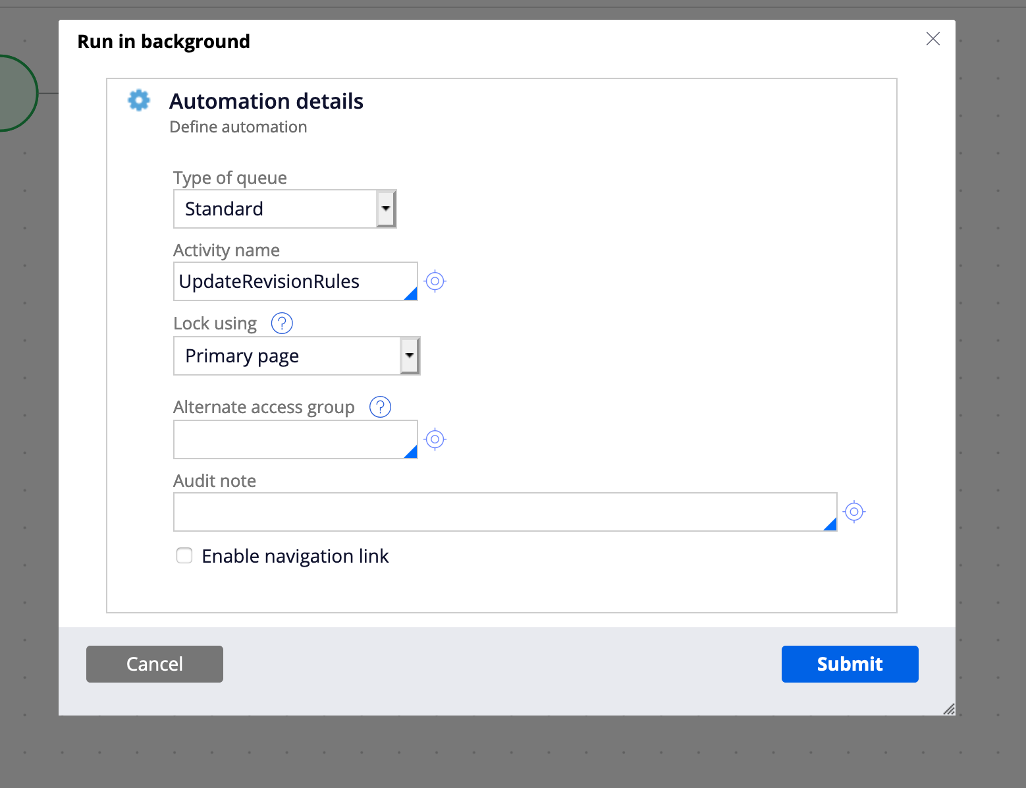Click the Activity name input field

coord(295,281)
